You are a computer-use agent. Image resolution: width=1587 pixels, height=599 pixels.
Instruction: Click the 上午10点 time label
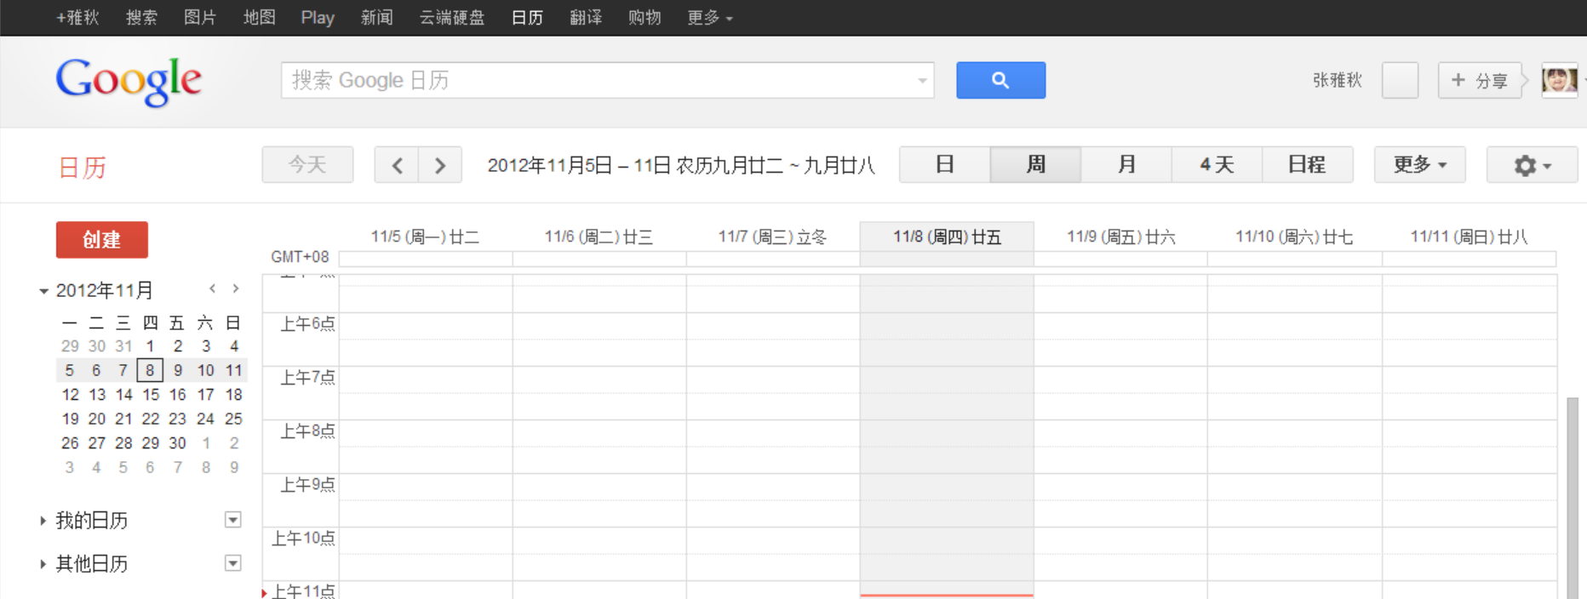(303, 538)
